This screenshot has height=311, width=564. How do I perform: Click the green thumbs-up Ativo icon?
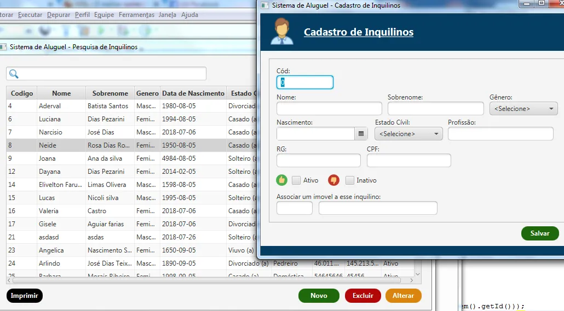click(x=281, y=180)
